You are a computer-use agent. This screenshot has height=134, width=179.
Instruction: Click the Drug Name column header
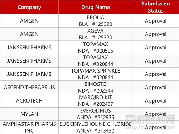tap(96, 7)
